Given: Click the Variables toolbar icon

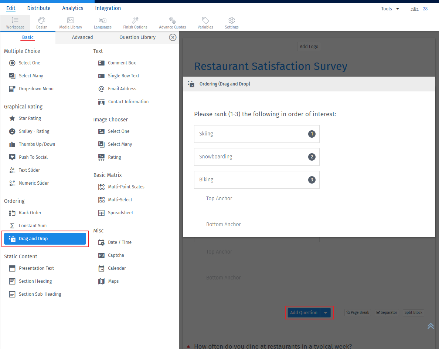Looking at the screenshot, I should pos(205,22).
